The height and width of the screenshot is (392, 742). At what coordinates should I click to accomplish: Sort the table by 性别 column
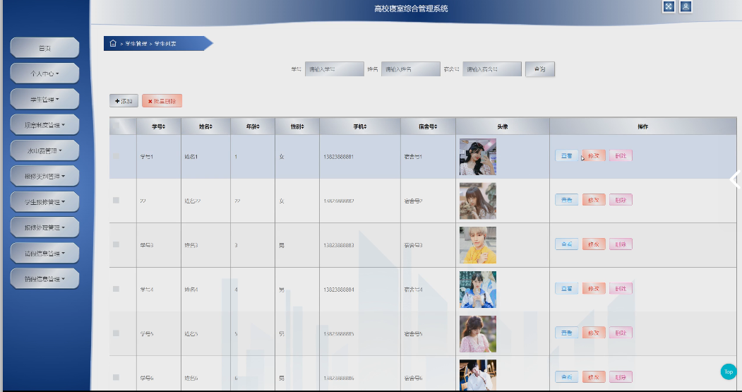tap(297, 127)
